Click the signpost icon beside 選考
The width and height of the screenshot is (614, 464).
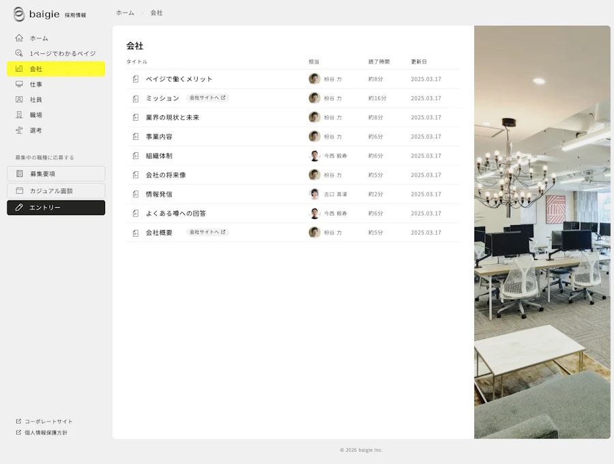pyautogui.click(x=19, y=130)
